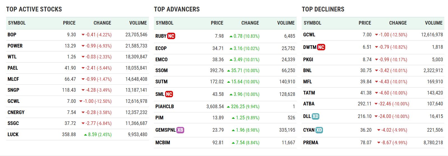Click the XB badge beside GEMSPNL
Image resolution: width=448 pixels, height=156 pixels.
coord(180,130)
